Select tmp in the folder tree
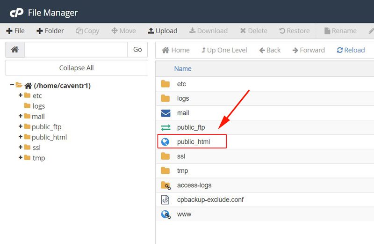The width and height of the screenshot is (374, 244). 39,158
